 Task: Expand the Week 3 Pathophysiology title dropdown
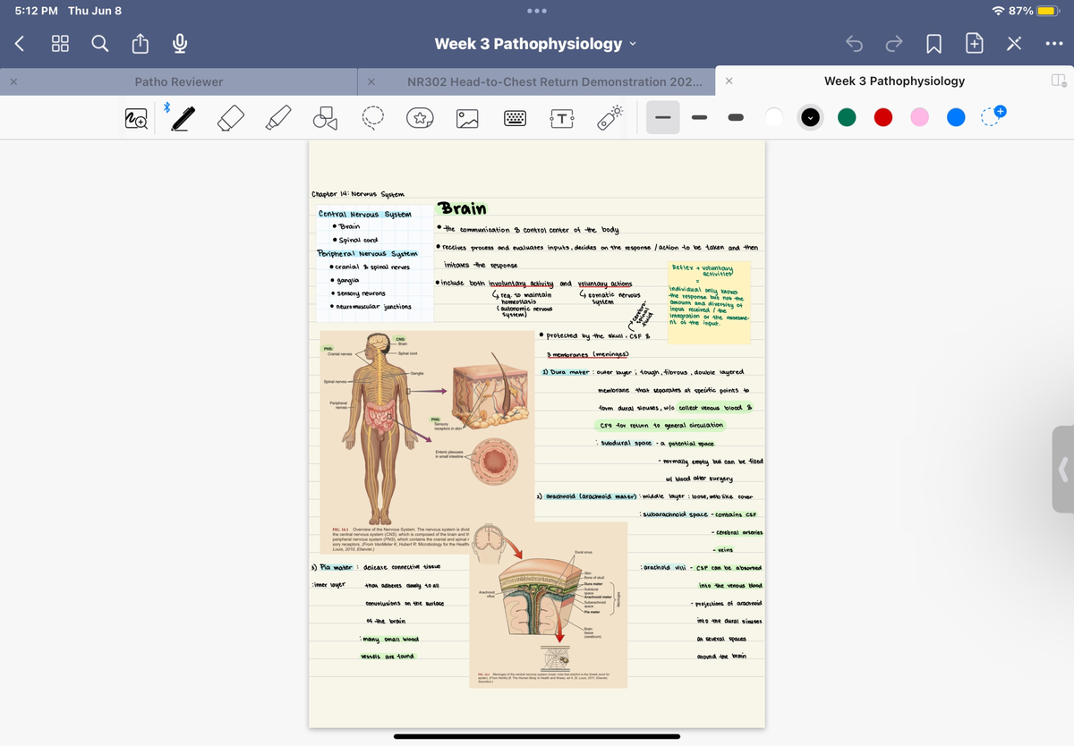[535, 44]
